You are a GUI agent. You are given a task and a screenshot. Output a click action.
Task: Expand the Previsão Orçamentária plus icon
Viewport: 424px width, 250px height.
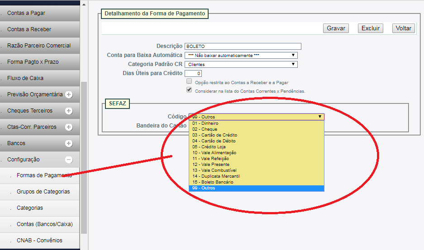coord(69,94)
